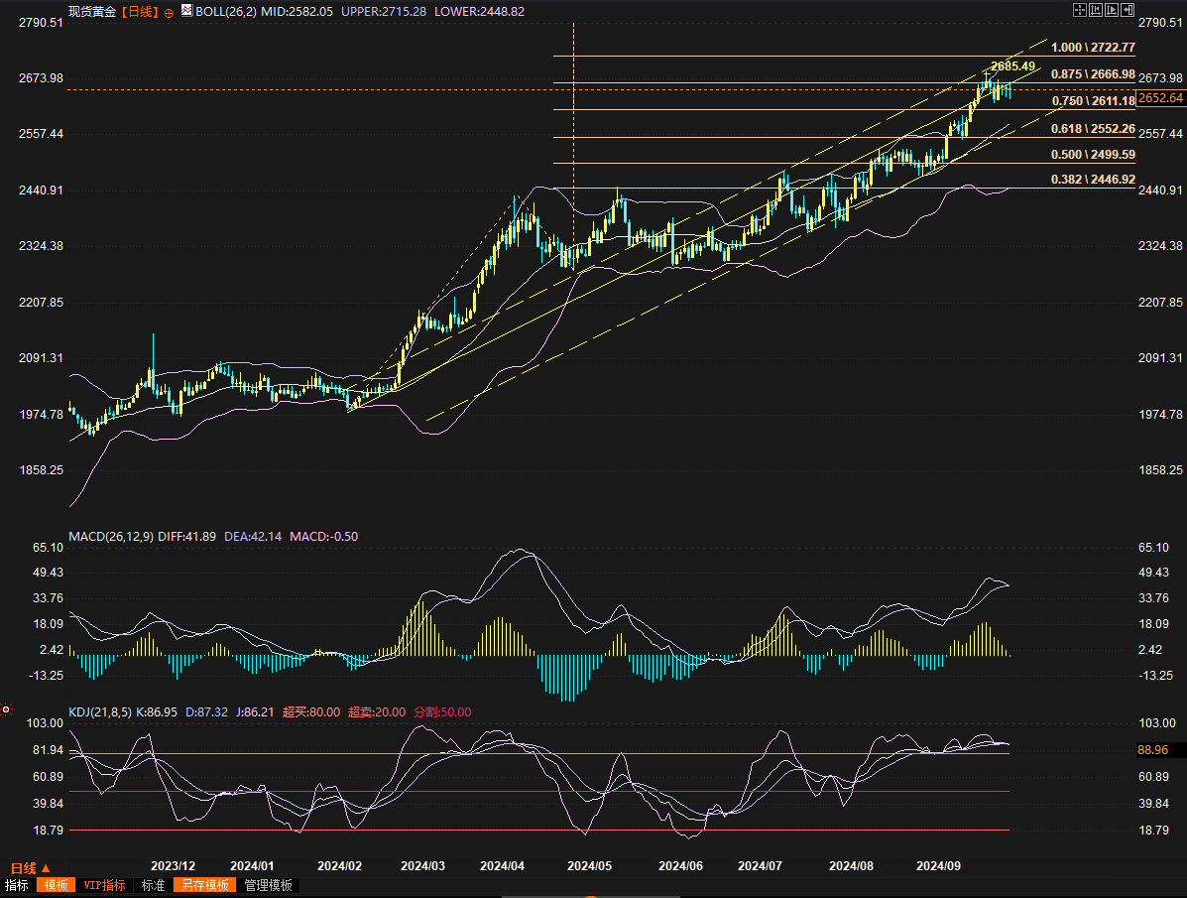Screen dimensions: 1187x898
Task: Click the crosshair cursor icon at top right
Action: pyautogui.click(x=1079, y=9)
